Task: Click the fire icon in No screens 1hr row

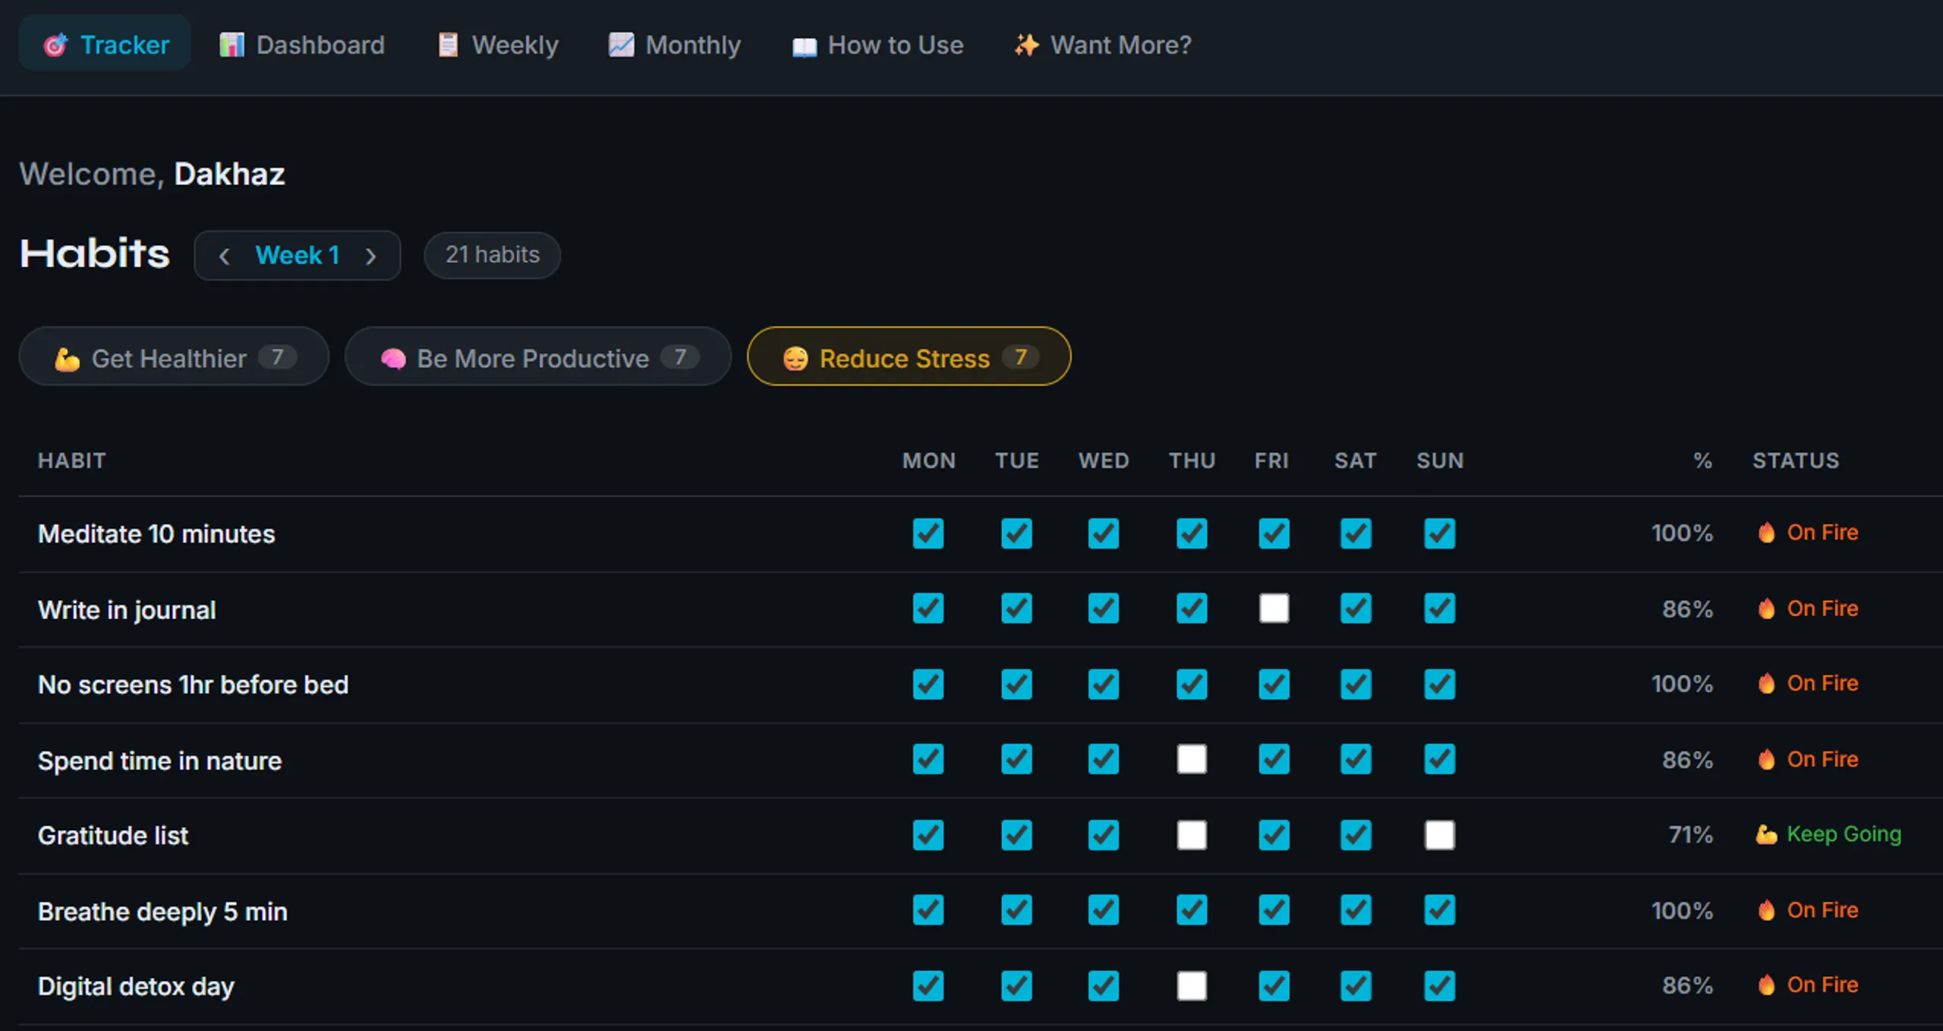Action: pos(1766,684)
